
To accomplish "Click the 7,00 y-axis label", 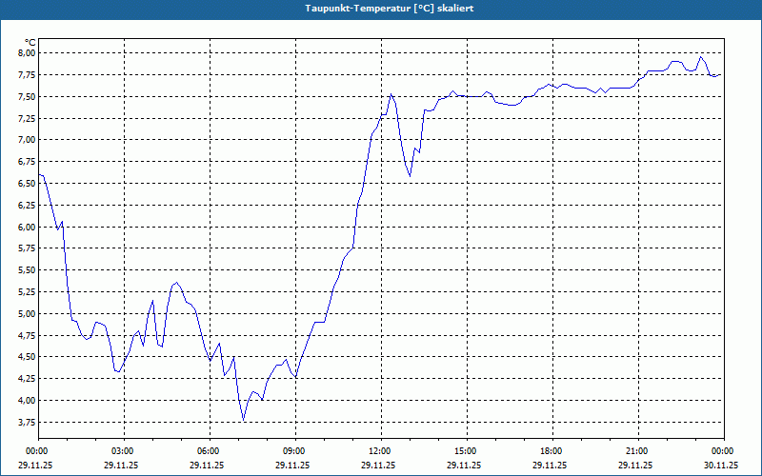I will tap(28, 140).
